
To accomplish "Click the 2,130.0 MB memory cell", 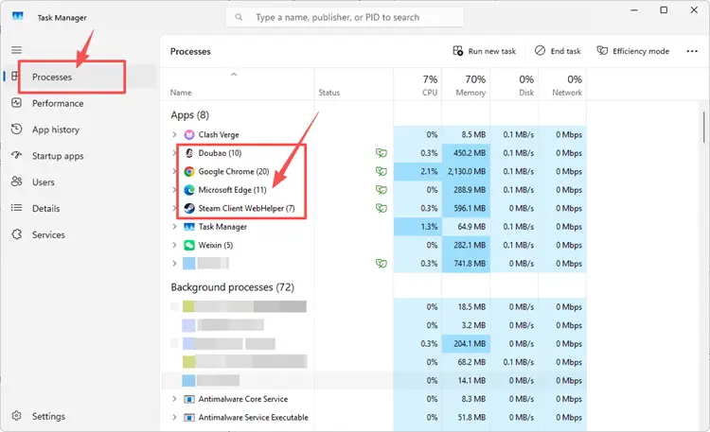I will (x=466, y=171).
